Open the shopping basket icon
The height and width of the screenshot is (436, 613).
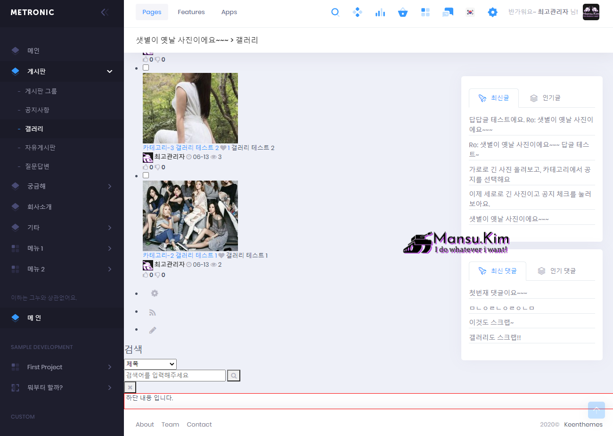point(402,12)
